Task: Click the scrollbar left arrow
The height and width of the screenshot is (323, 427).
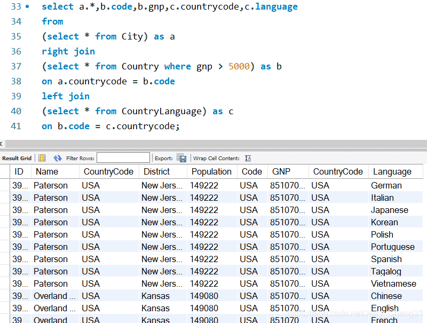Action: pyautogui.click(x=2, y=144)
